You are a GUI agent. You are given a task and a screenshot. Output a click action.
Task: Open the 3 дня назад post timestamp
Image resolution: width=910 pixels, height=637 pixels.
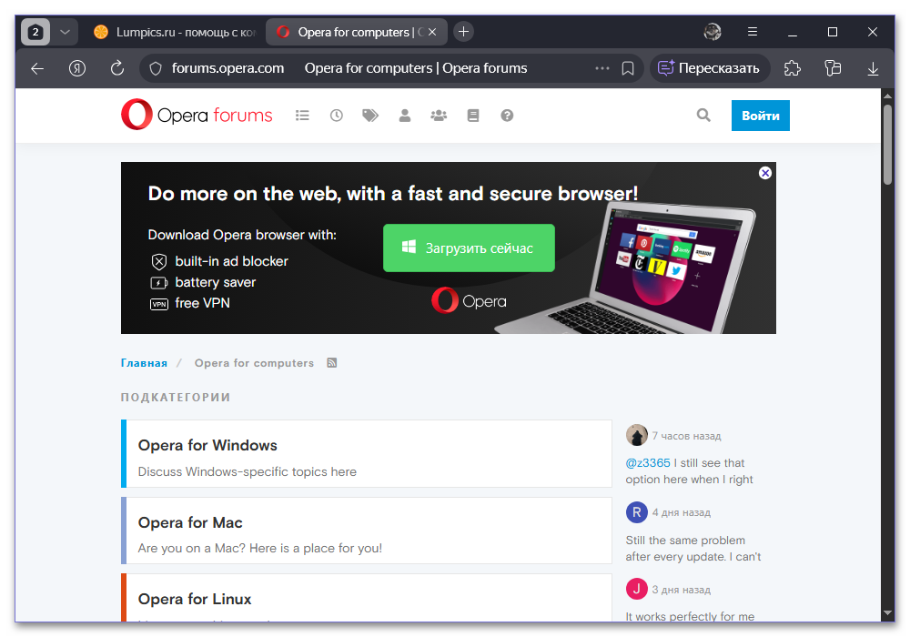(x=682, y=590)
